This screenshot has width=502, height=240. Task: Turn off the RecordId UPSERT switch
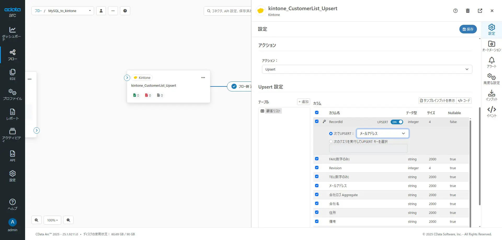[397, 122]
